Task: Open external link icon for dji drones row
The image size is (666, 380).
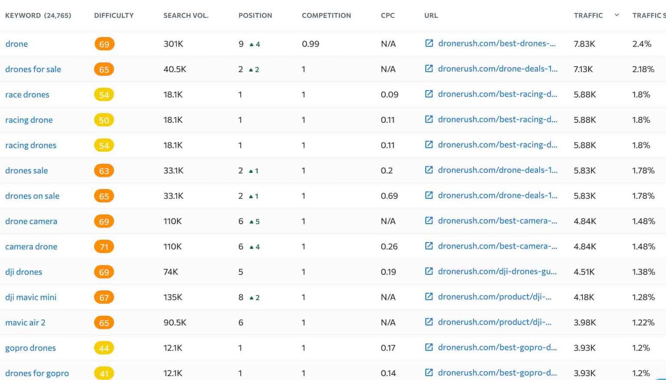Action: [x=429, y=271]
